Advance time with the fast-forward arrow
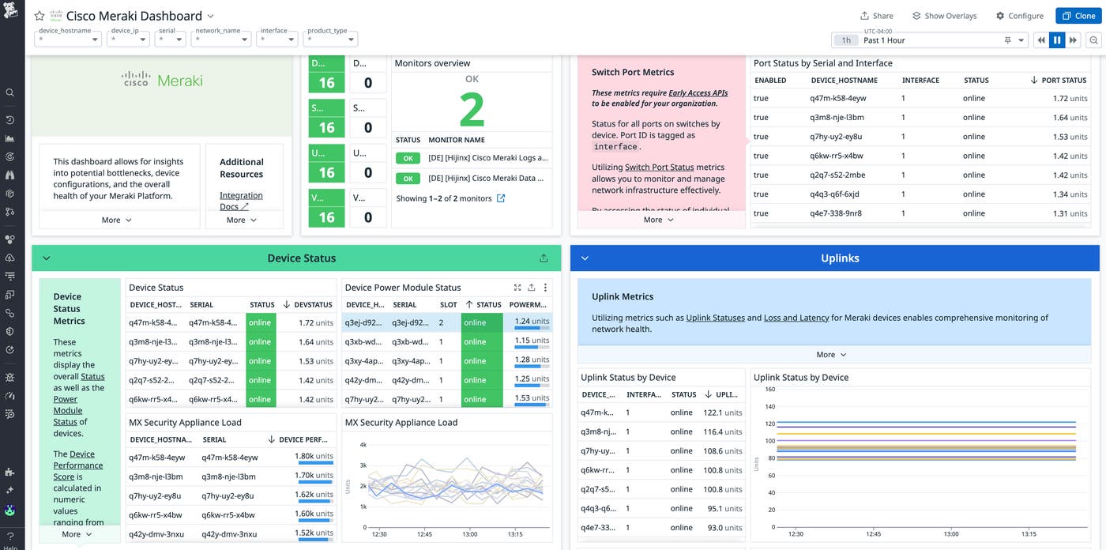Viewport: 1106px width, 550px height. 1073,40
